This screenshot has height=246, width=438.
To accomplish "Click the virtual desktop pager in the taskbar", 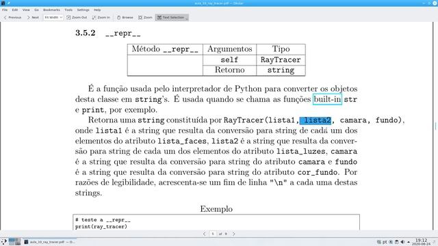I will tap(14, 242).
